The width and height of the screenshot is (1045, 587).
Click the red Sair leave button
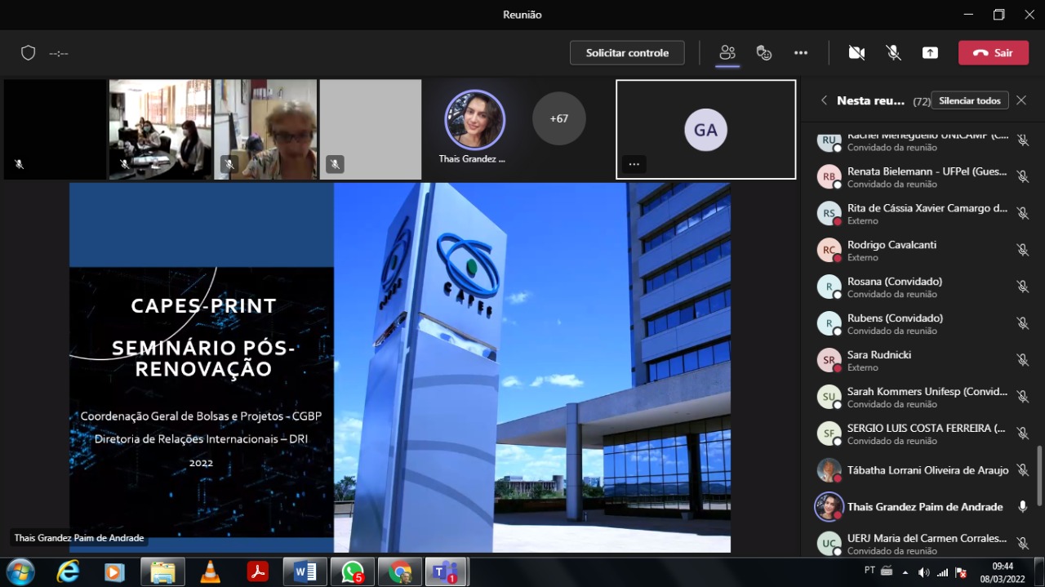tap(993, 53)
